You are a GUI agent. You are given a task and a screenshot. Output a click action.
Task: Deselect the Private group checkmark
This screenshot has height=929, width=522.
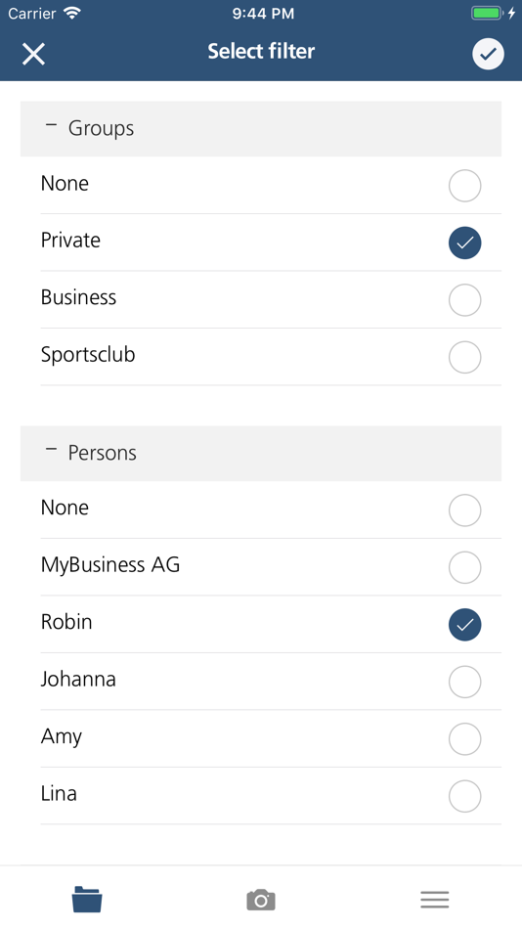click(465, 243)
